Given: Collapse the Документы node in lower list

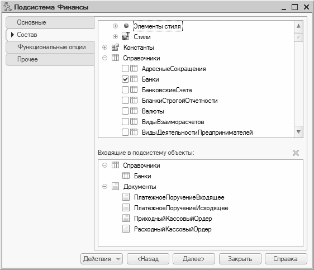Looking at the screenshot, I should point(104,187).
